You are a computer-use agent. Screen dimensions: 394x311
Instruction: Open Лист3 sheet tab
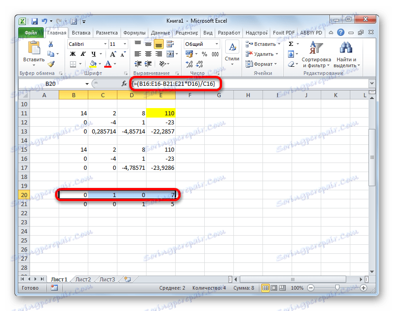click(x=107, y=279)
